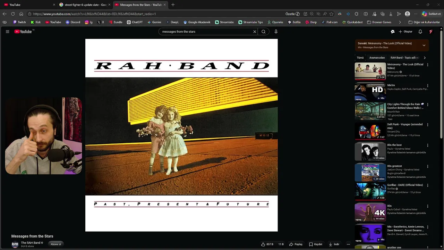Click the Oluştur create button

pyautogui.click(x=405, y=32)
